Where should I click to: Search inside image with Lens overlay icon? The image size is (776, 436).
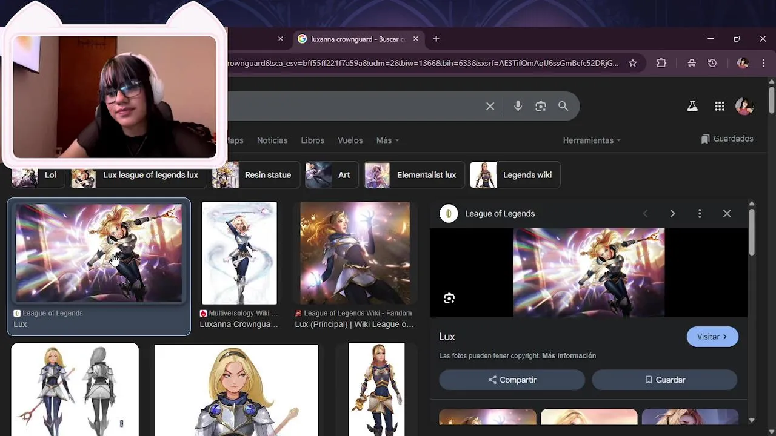point(449,298)
